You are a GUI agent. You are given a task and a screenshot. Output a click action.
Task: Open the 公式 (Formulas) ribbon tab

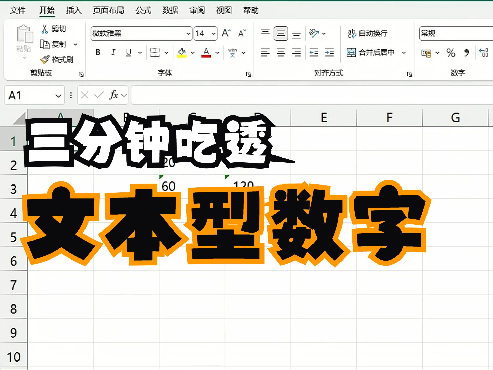(143, 10)
